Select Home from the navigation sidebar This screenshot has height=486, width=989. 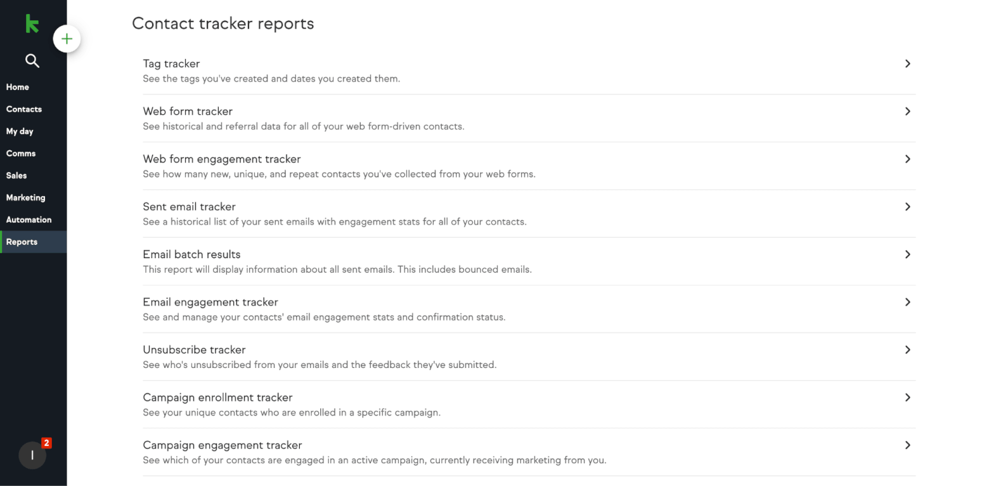pyautogui.click(x=17, y=87)
